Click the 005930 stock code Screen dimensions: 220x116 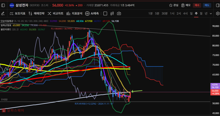tap(35, 5)
